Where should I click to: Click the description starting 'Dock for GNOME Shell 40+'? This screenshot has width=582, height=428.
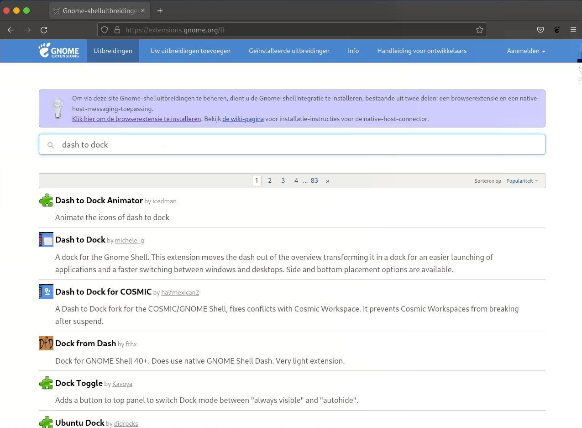pyautogui.click(x=200, y=361)
